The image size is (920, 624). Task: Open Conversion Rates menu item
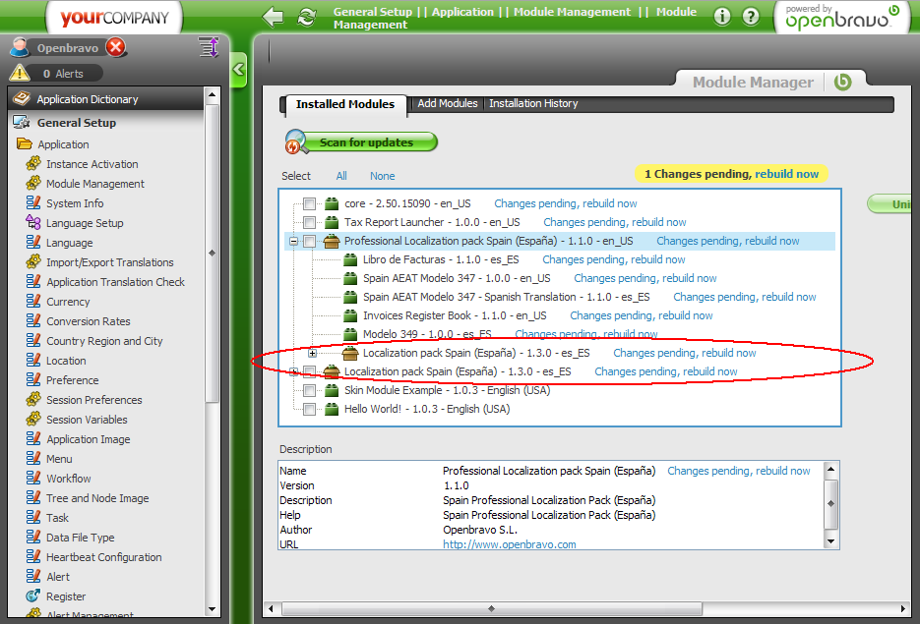(88, 321)
